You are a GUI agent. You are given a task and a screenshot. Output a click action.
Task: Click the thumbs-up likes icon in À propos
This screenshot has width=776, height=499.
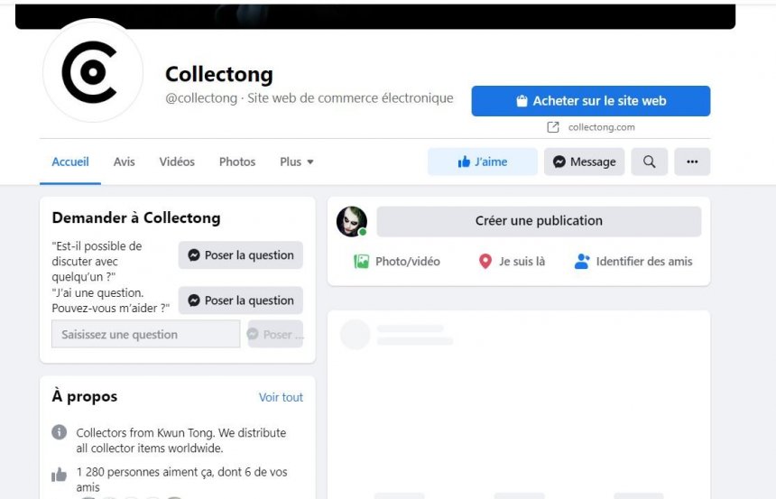point(59,475)
